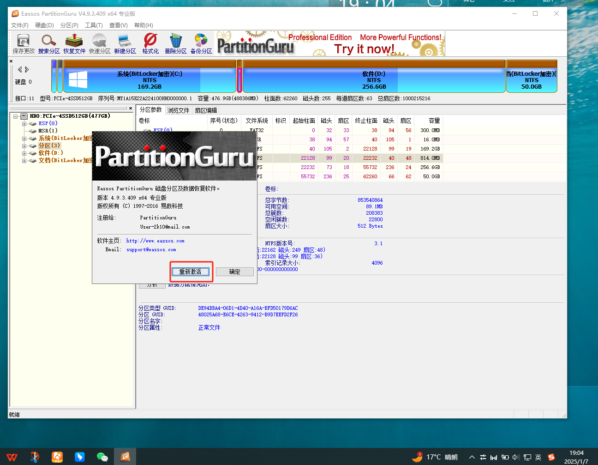Click the support@eassos.com email link
Image resolution: width=598 pixels, height=465 pixels.
click(x=151, y=250)
